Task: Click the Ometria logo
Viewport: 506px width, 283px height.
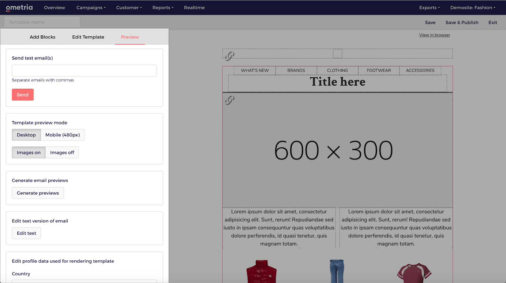Action: 19,8
